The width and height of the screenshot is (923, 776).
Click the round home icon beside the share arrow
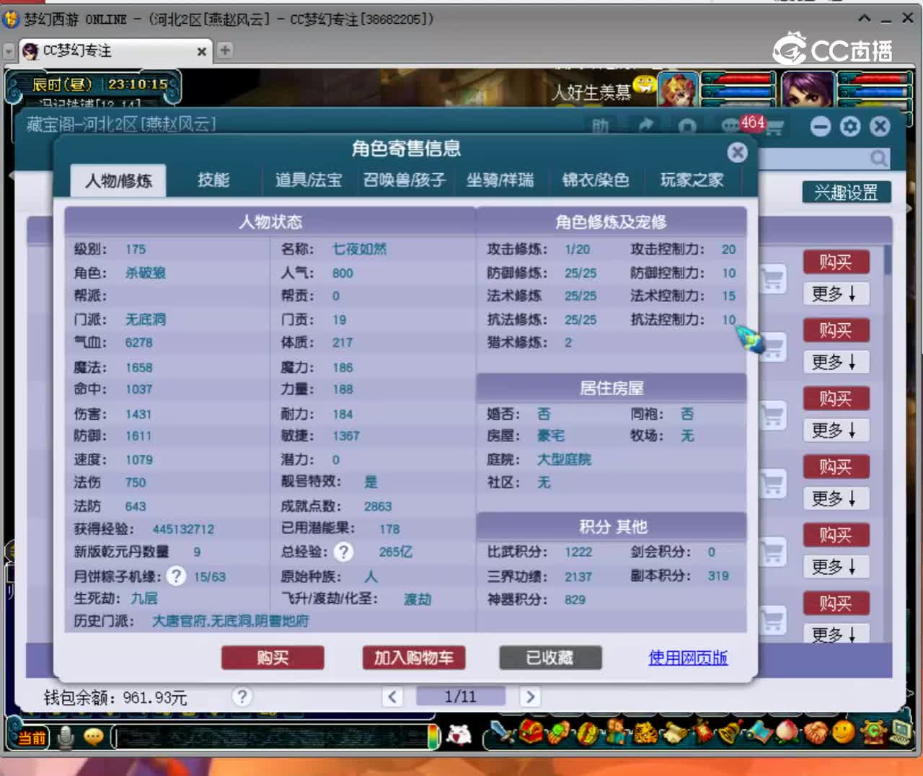click(687, 127)
